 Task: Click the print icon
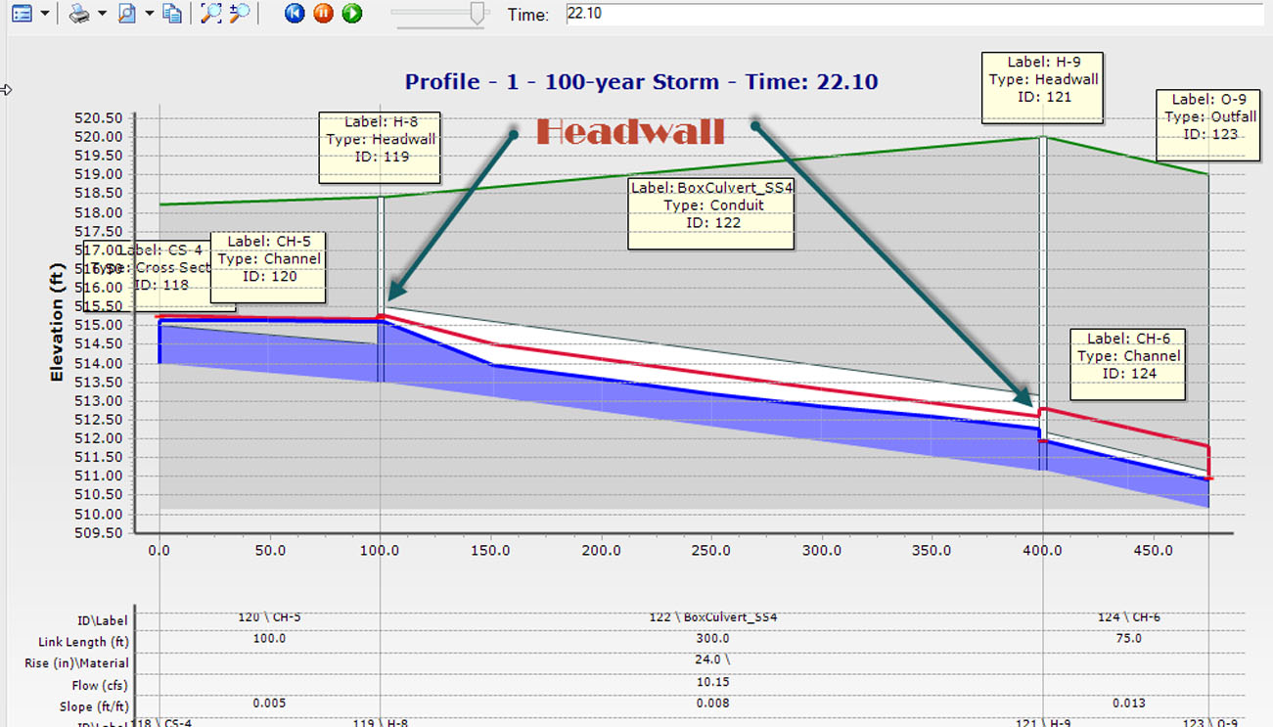[x=79, y=14]
